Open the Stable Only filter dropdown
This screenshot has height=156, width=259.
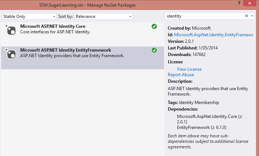pos(29,16)
